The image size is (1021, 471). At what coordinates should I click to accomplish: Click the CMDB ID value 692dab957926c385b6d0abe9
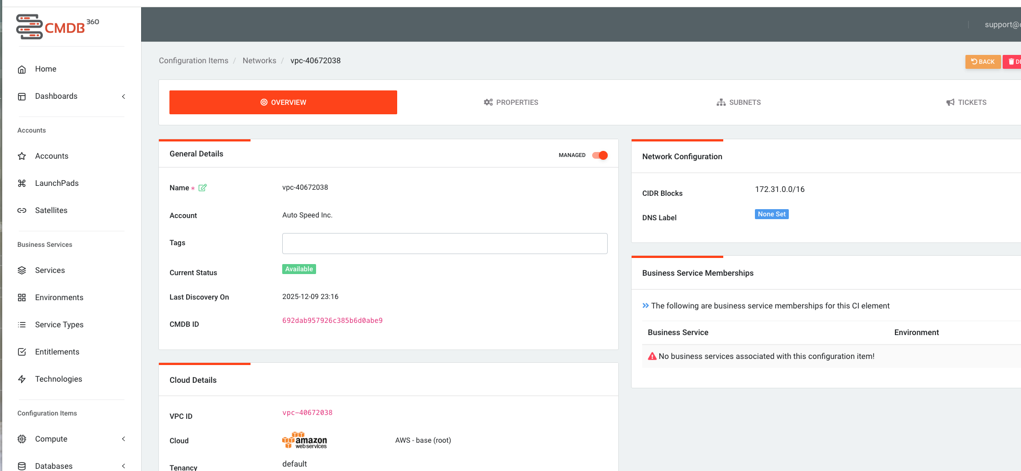click(332, 321)
